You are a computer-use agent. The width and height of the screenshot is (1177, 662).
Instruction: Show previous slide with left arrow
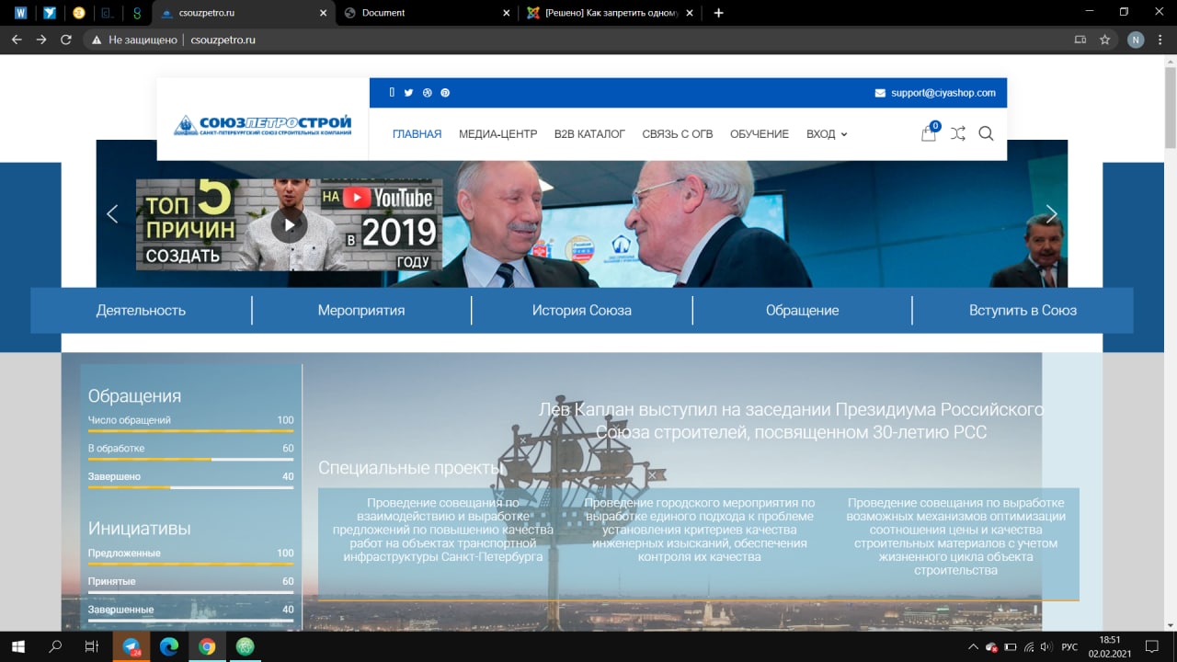112,214
